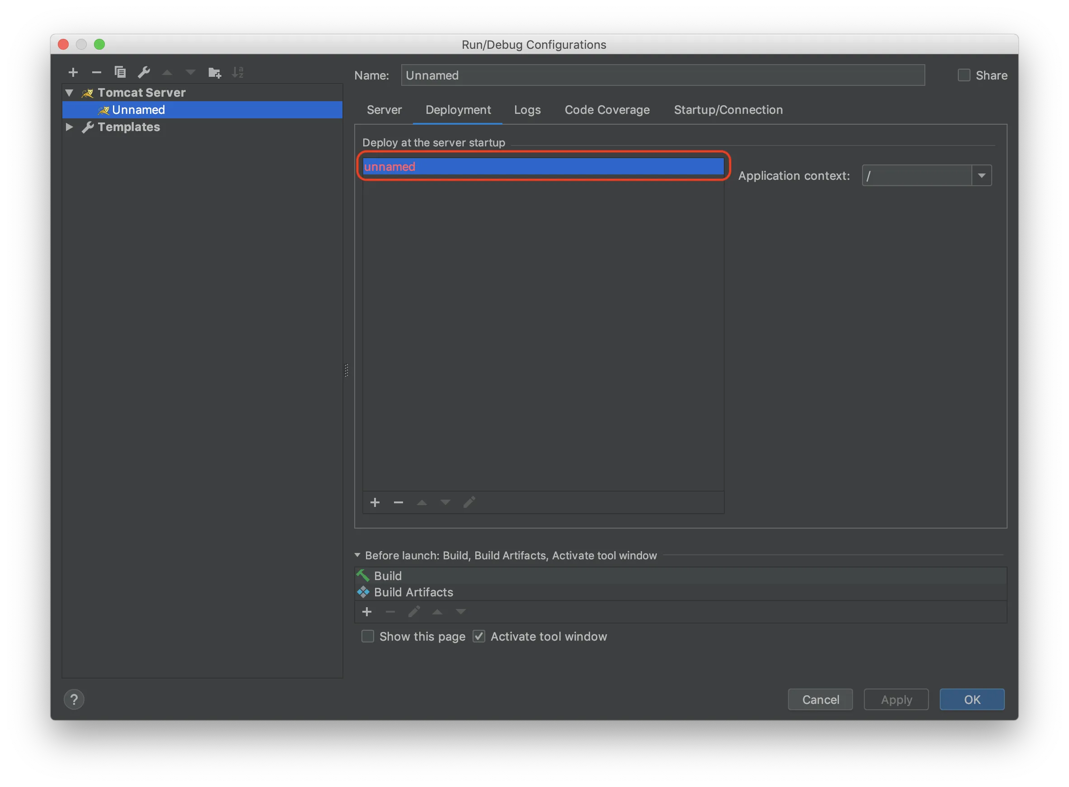The image size is (1069, 787).
Task: Open help for run configurations
Action: coord(74,699)
